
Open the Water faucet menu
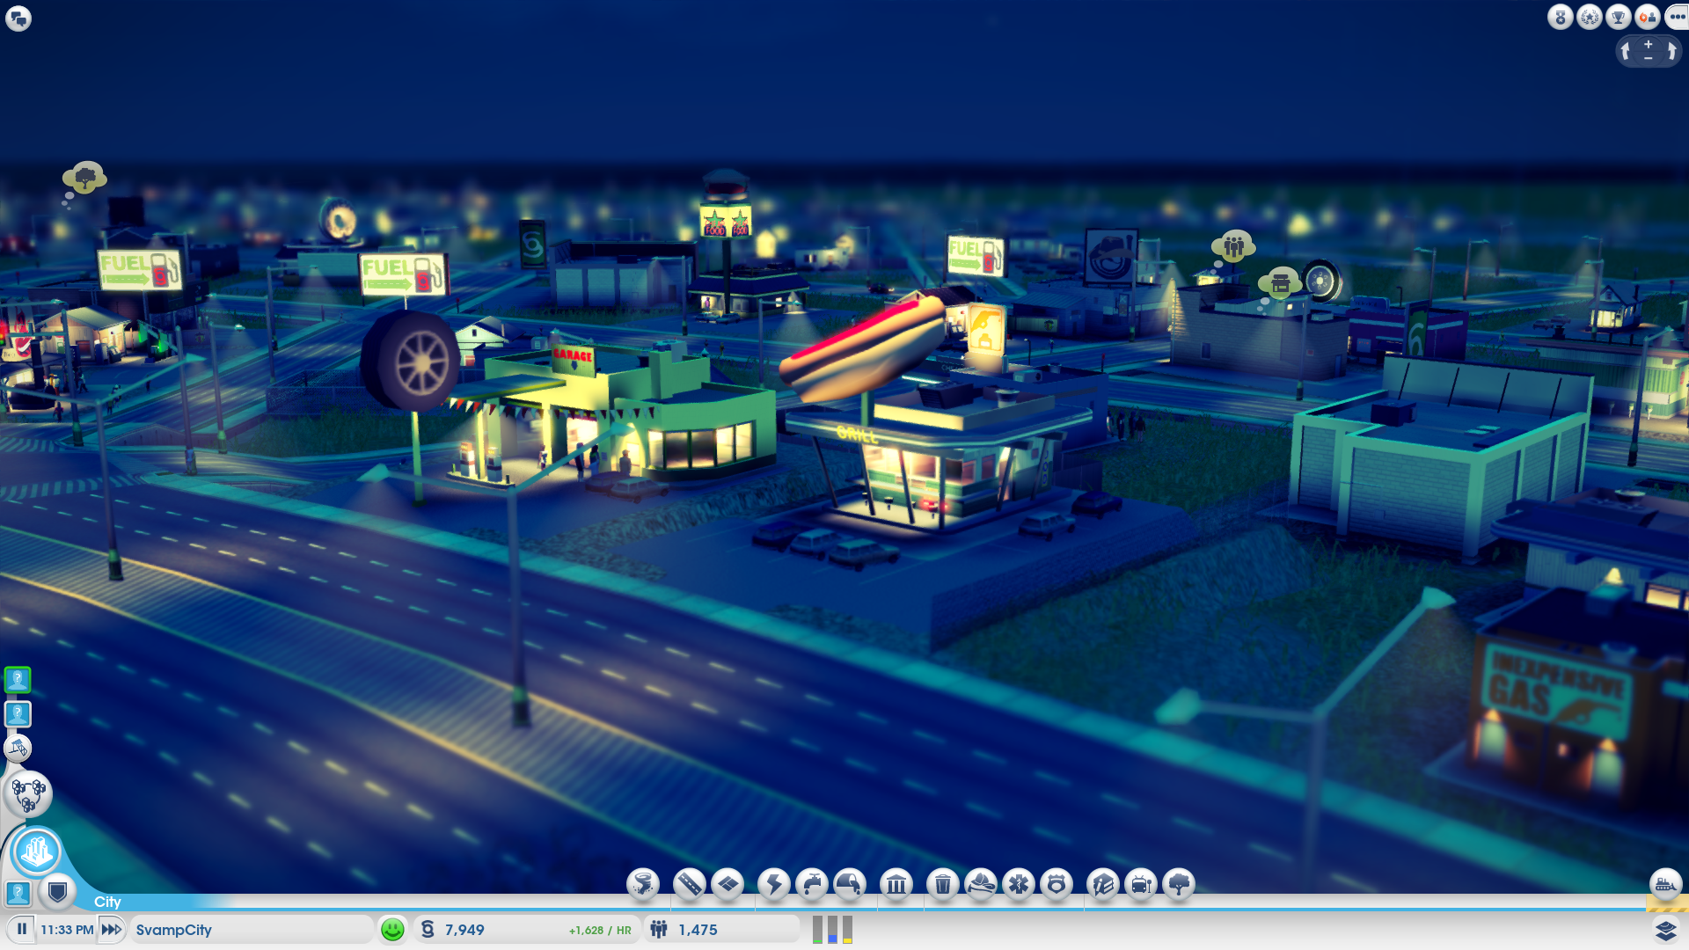click(x=812, y=883)
